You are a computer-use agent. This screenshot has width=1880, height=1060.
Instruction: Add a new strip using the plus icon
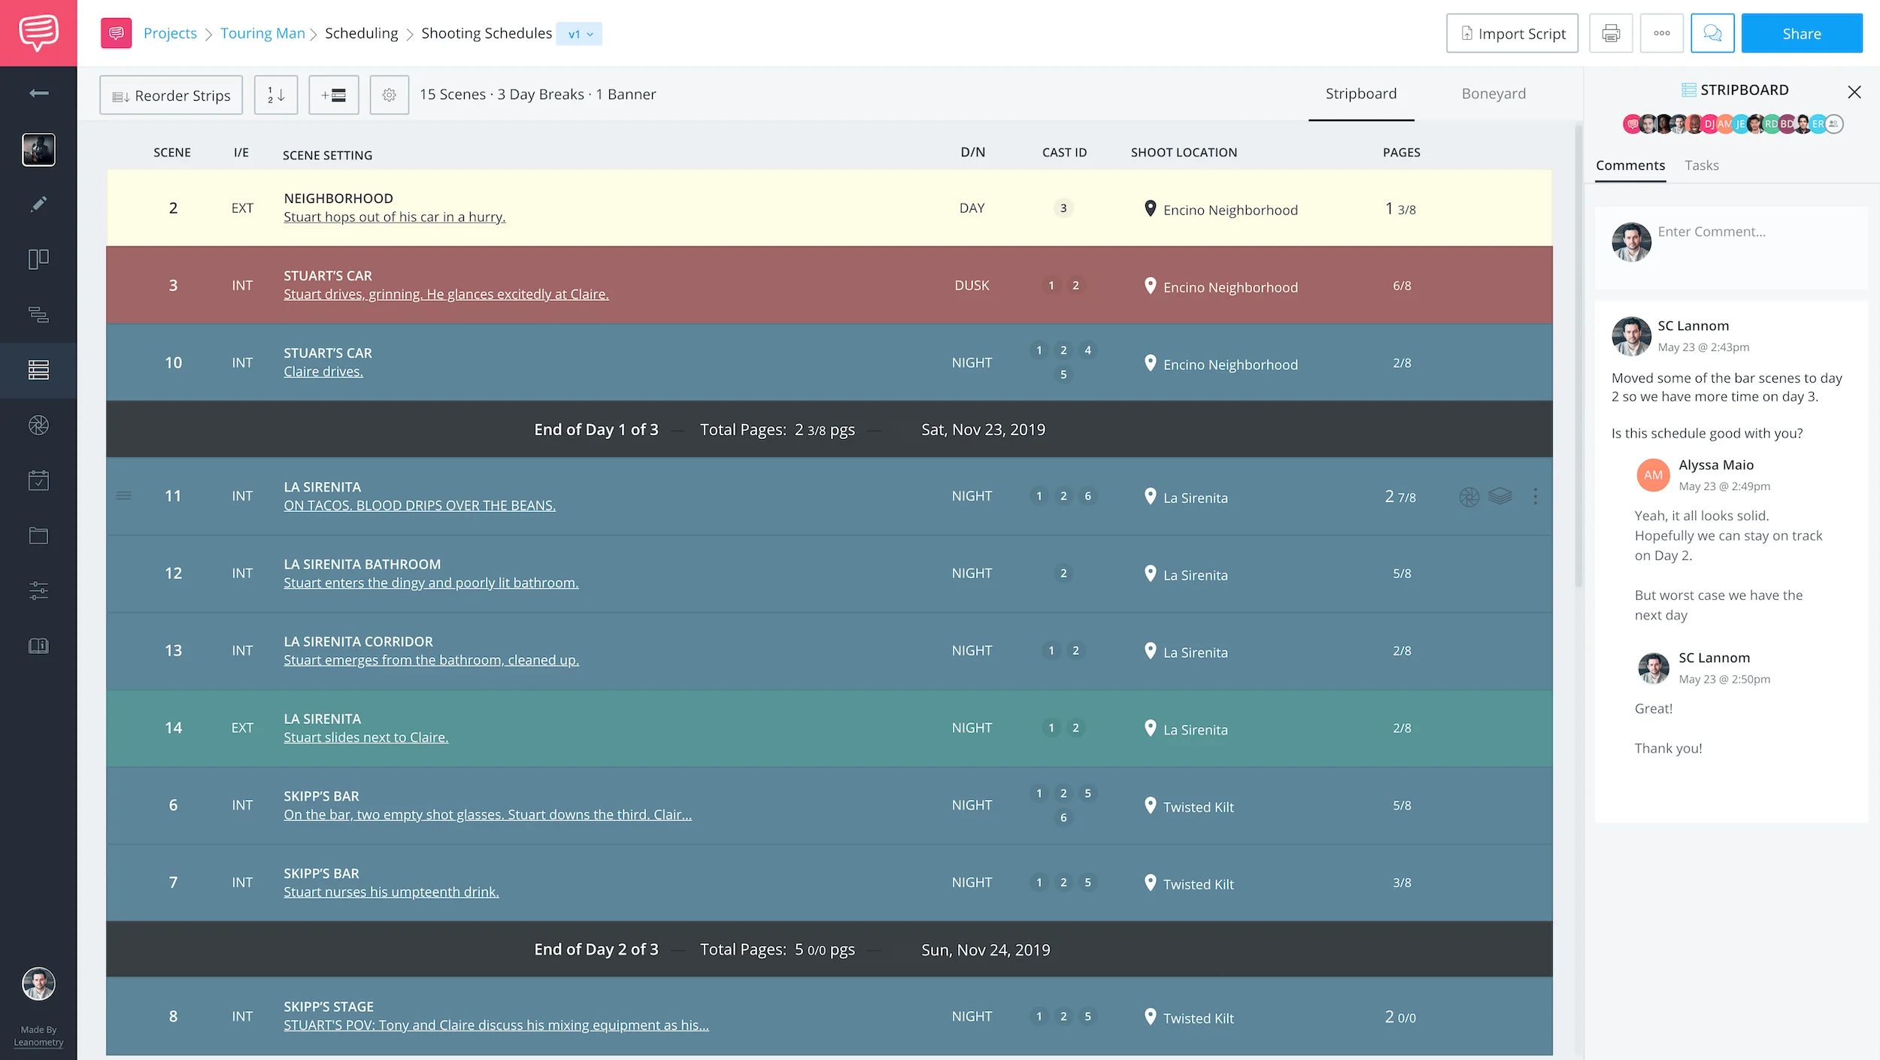[334, 95]
